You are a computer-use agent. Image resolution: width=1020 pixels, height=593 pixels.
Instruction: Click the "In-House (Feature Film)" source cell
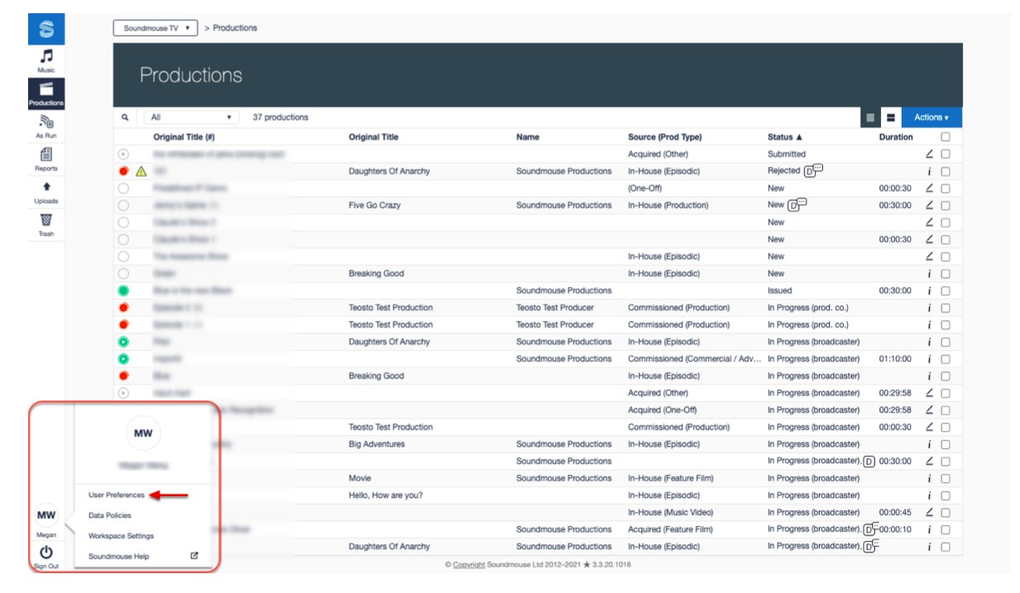(670, 478)
